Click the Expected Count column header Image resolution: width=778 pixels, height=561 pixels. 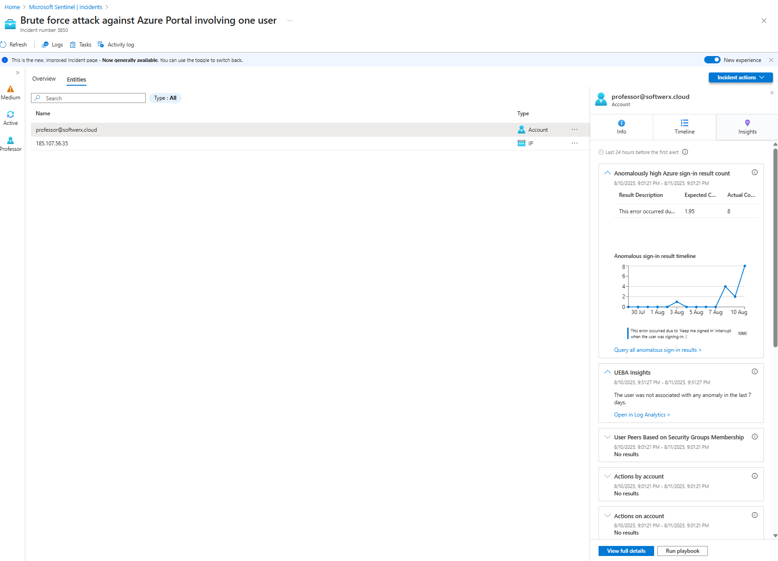click(700, 195)
